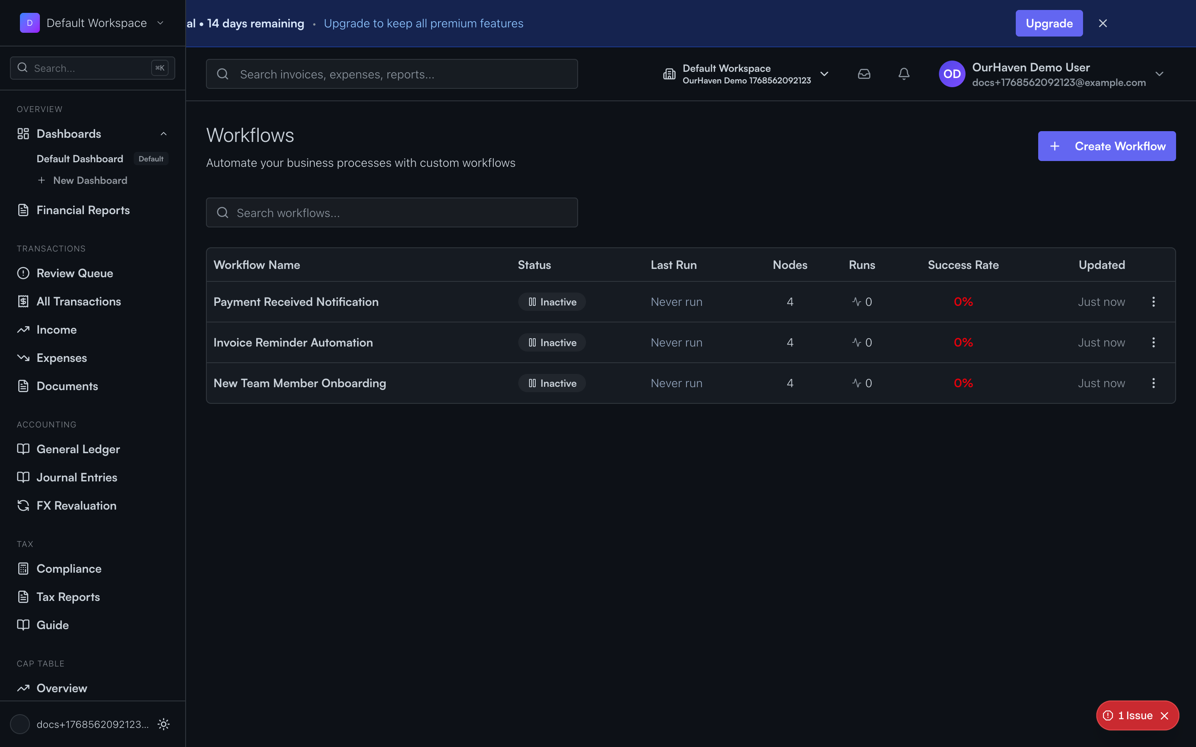The width and height of the screenshot is (1196, 747).
Task: Open the Upgrade premium features link
Action: [x=423, y=23]
